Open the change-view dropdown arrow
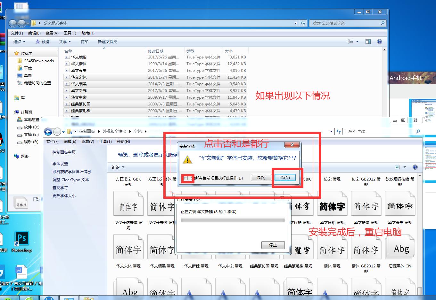Image resolution: width=436 pixels, height=300 pixels. 357,41
